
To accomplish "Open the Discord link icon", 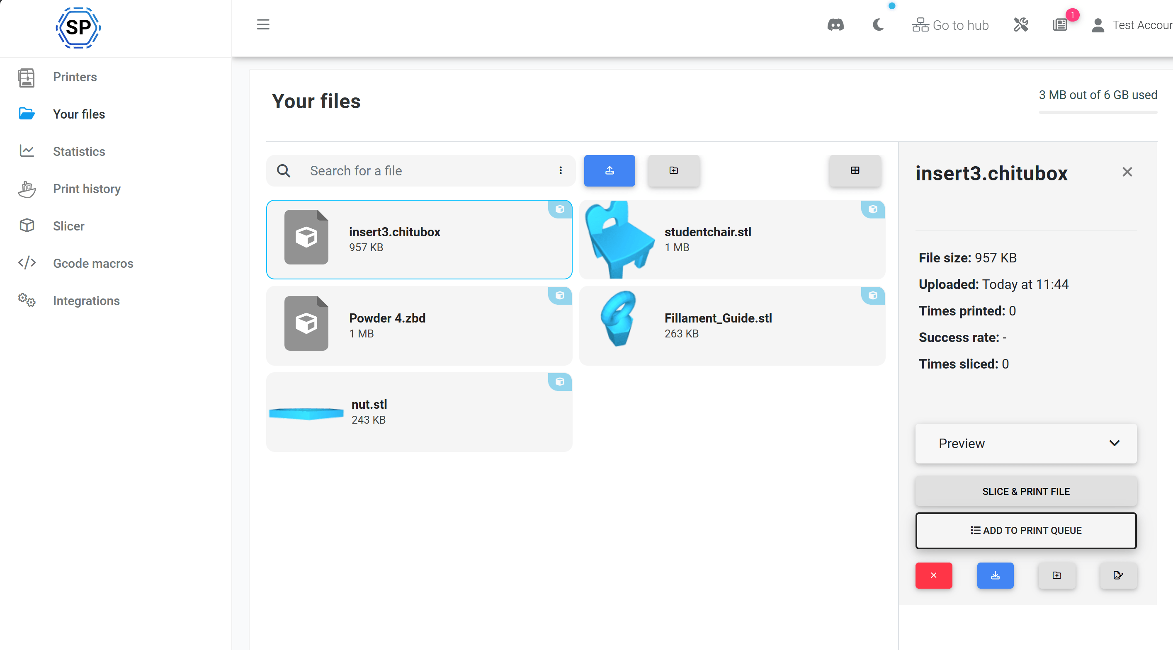I will [x=835, y=24].
